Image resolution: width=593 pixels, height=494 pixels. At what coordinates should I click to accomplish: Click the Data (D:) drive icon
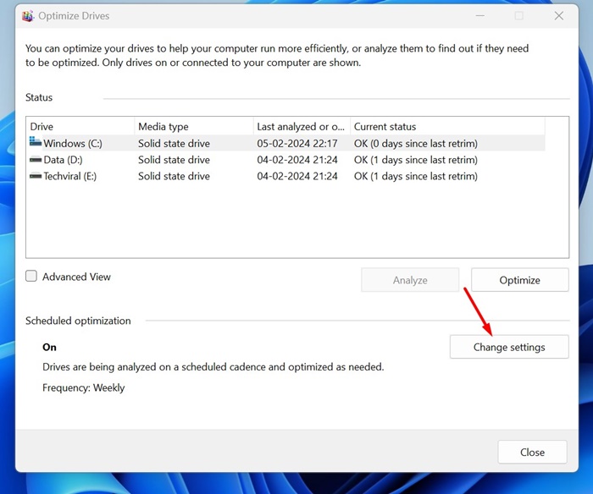click(36, 160)
